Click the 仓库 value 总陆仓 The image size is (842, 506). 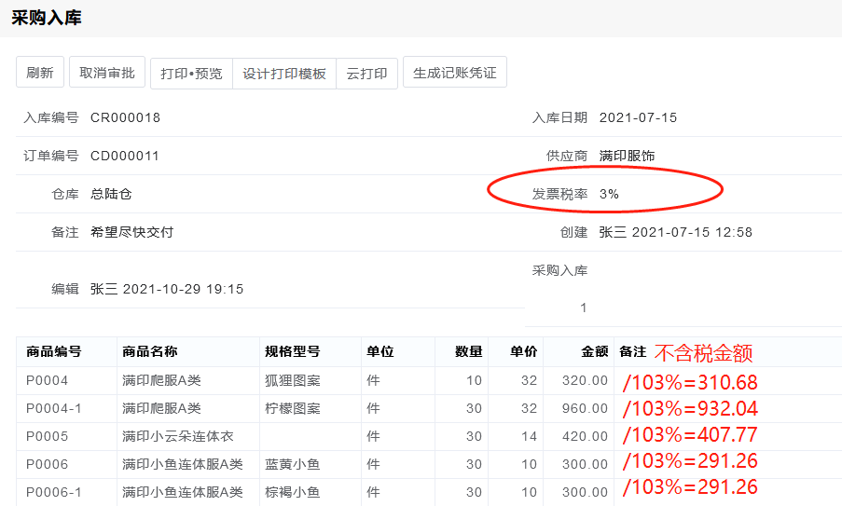point(111,194)
